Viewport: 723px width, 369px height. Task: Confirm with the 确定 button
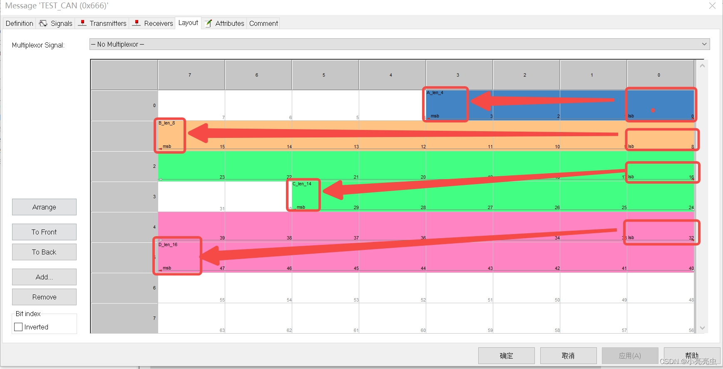506,356
